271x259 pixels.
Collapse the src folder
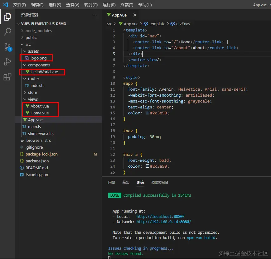(x=22, y=44)
